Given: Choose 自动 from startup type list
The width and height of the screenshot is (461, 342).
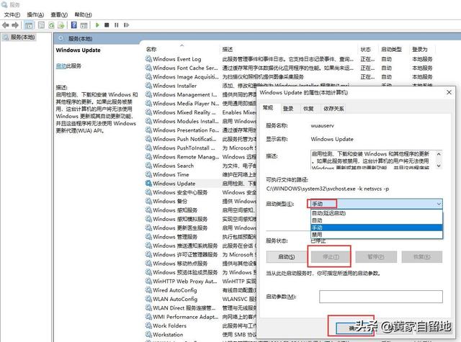Looking at the screenshot, I should point(376,220).
